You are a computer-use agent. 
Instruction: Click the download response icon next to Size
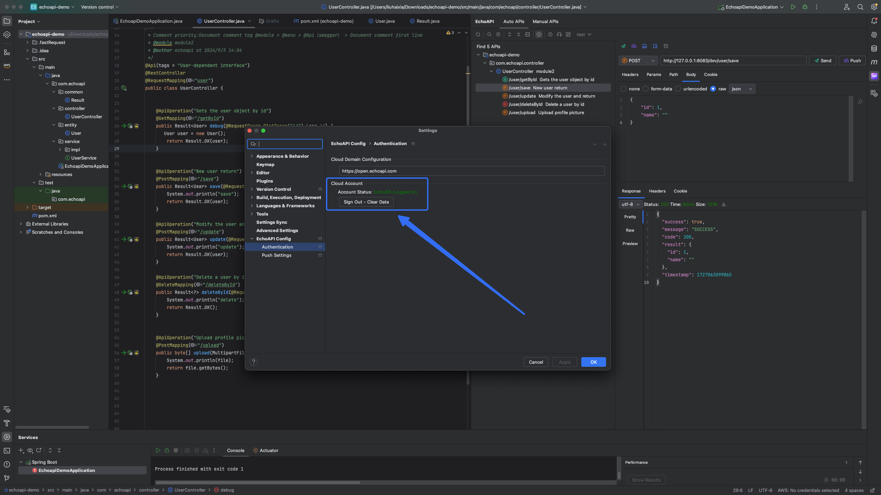point(724,204)
